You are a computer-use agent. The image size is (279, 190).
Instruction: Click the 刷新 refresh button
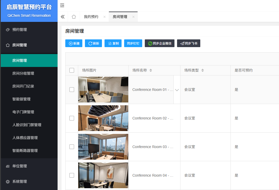(x=93, y=44)
